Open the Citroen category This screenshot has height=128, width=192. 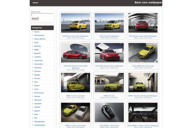[37, 71]
